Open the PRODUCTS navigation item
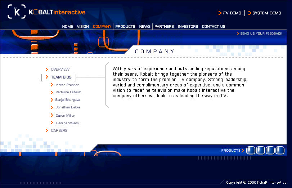 (x=125, y=26)
